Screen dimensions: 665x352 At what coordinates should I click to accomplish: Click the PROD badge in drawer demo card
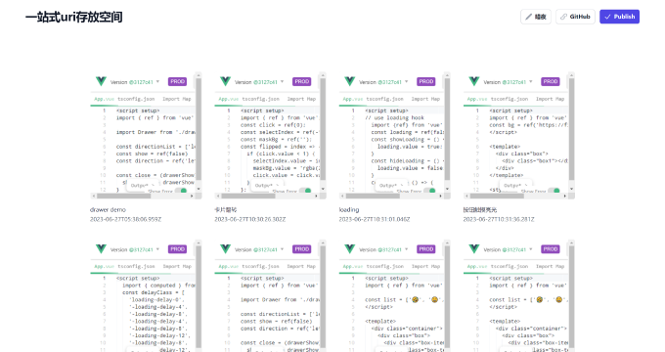click(x=177, y=81)
